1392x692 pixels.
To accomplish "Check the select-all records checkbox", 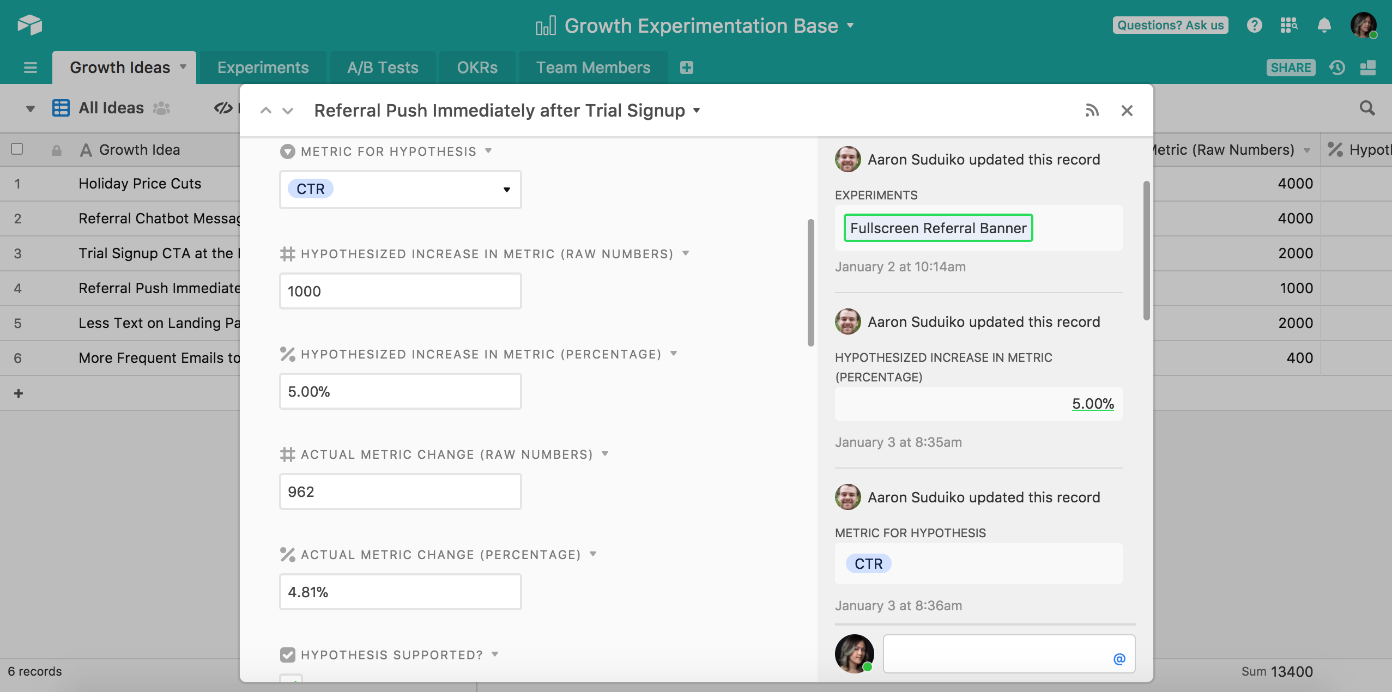I will (17, 149).
